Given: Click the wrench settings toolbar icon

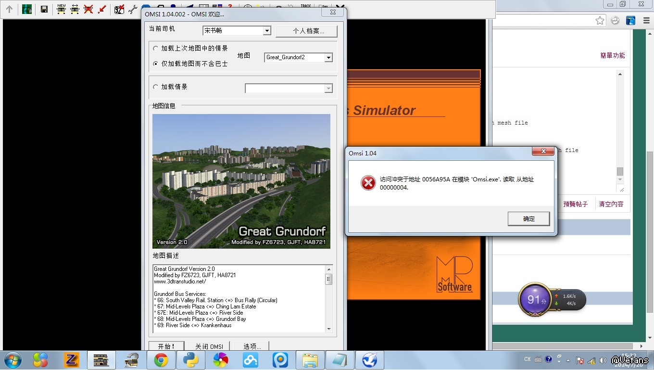Looking at the screenshot, I should coord(133,9).
